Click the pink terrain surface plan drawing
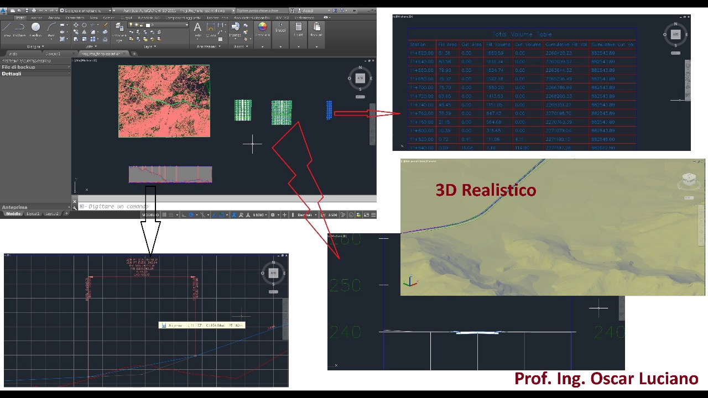Screen dimensions: 708x398 (x=164, y=101)
